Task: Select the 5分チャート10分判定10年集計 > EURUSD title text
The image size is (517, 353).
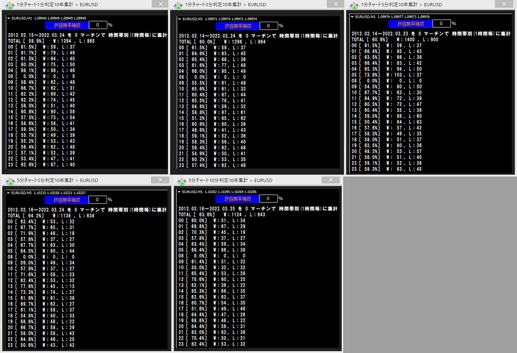Action: 230,180
